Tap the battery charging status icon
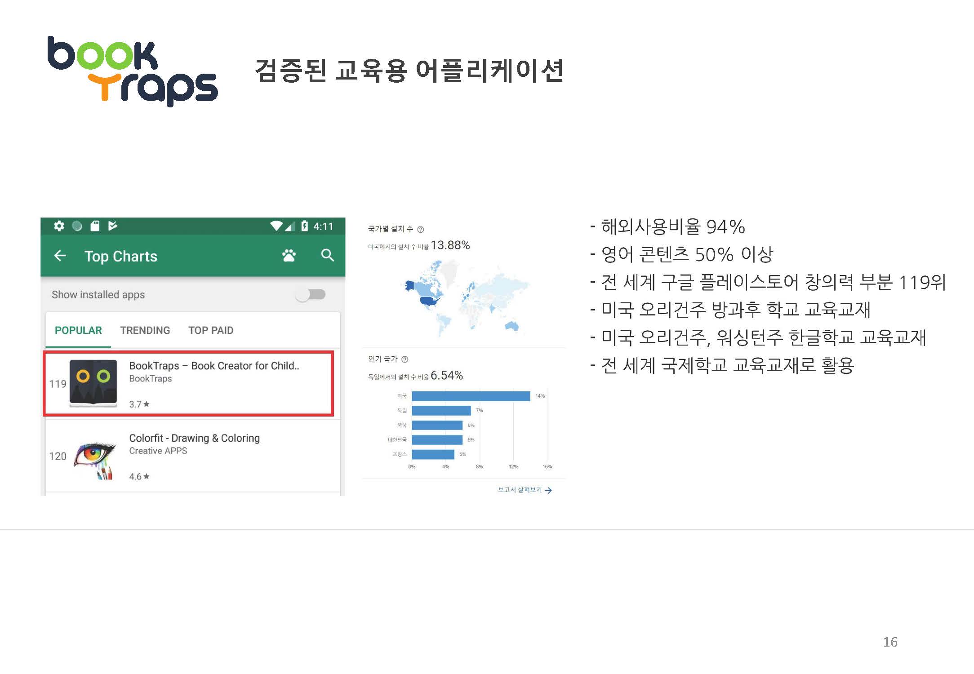 (304, 226)
